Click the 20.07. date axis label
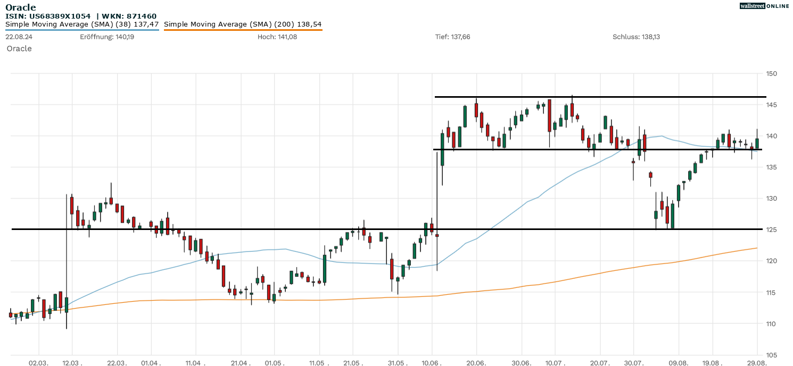The image size is (793, 366). [x=599, y=362]
